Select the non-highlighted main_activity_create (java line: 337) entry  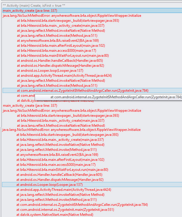(30, 106)
